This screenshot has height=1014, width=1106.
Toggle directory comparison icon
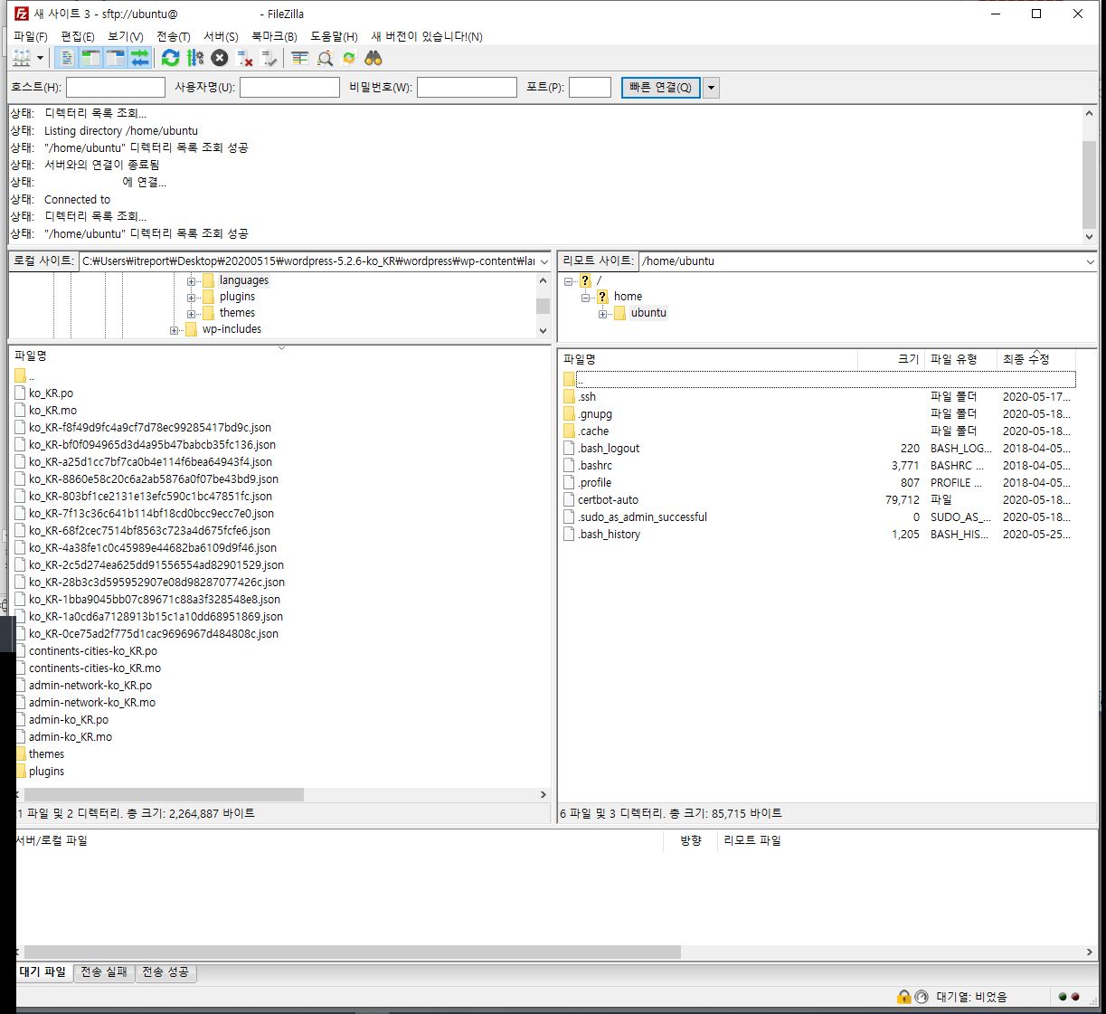[325, 58]
